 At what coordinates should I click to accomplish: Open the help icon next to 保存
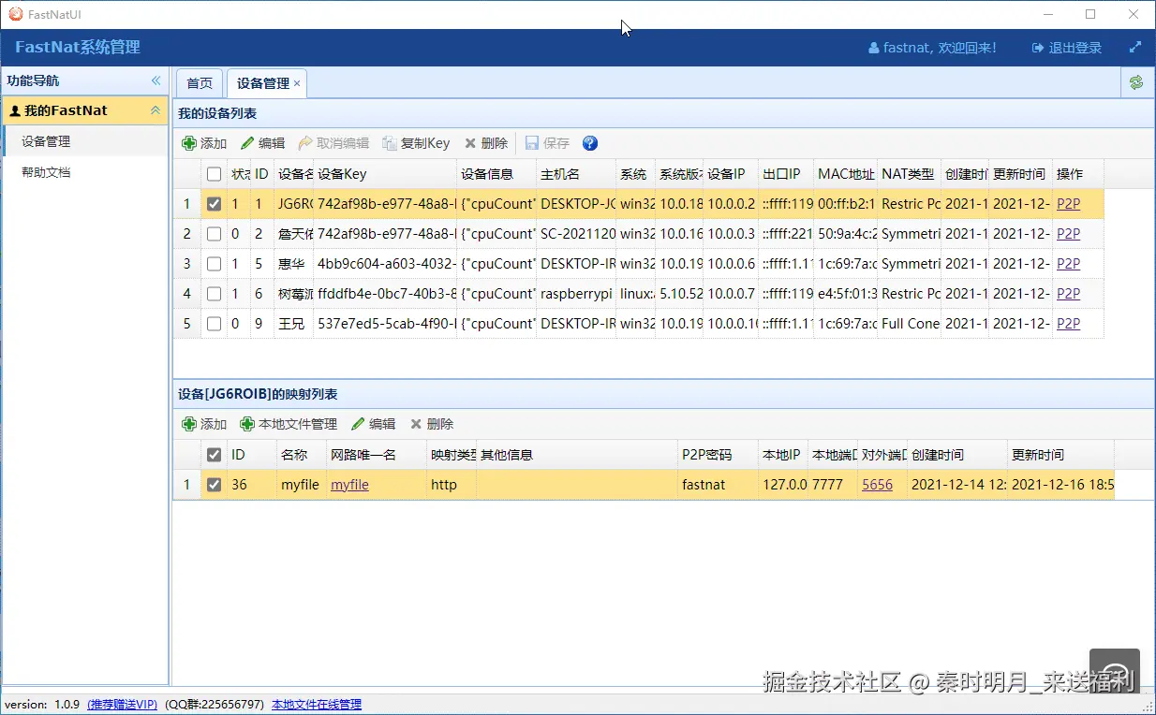589,142
